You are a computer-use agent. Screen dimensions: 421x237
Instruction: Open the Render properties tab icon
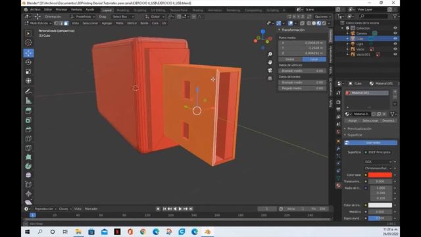pyautogui.click(x=338, y=102)
